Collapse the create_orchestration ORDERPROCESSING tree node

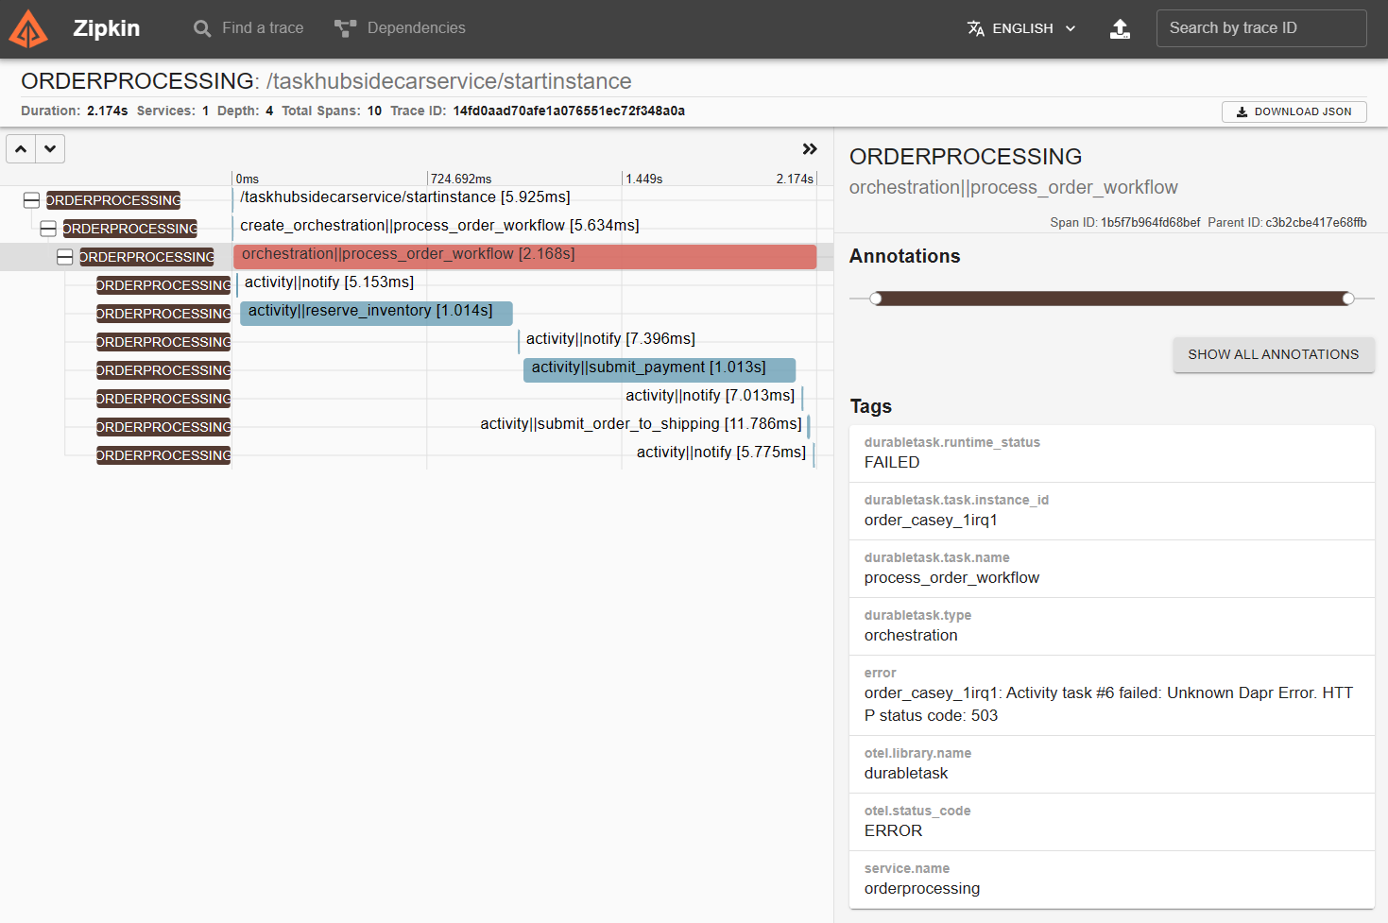(48, 229)
